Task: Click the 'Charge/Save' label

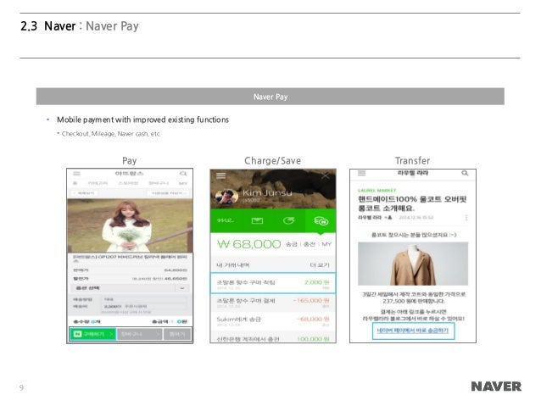Action: 272,161
